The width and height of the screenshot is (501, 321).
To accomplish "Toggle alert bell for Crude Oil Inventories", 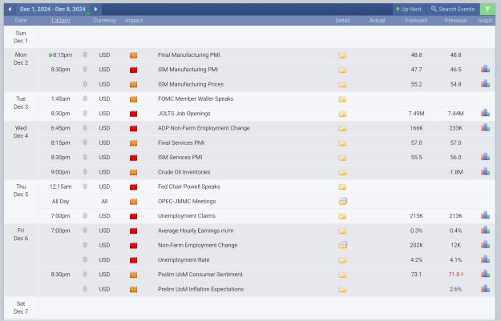I will click(85, 171).
